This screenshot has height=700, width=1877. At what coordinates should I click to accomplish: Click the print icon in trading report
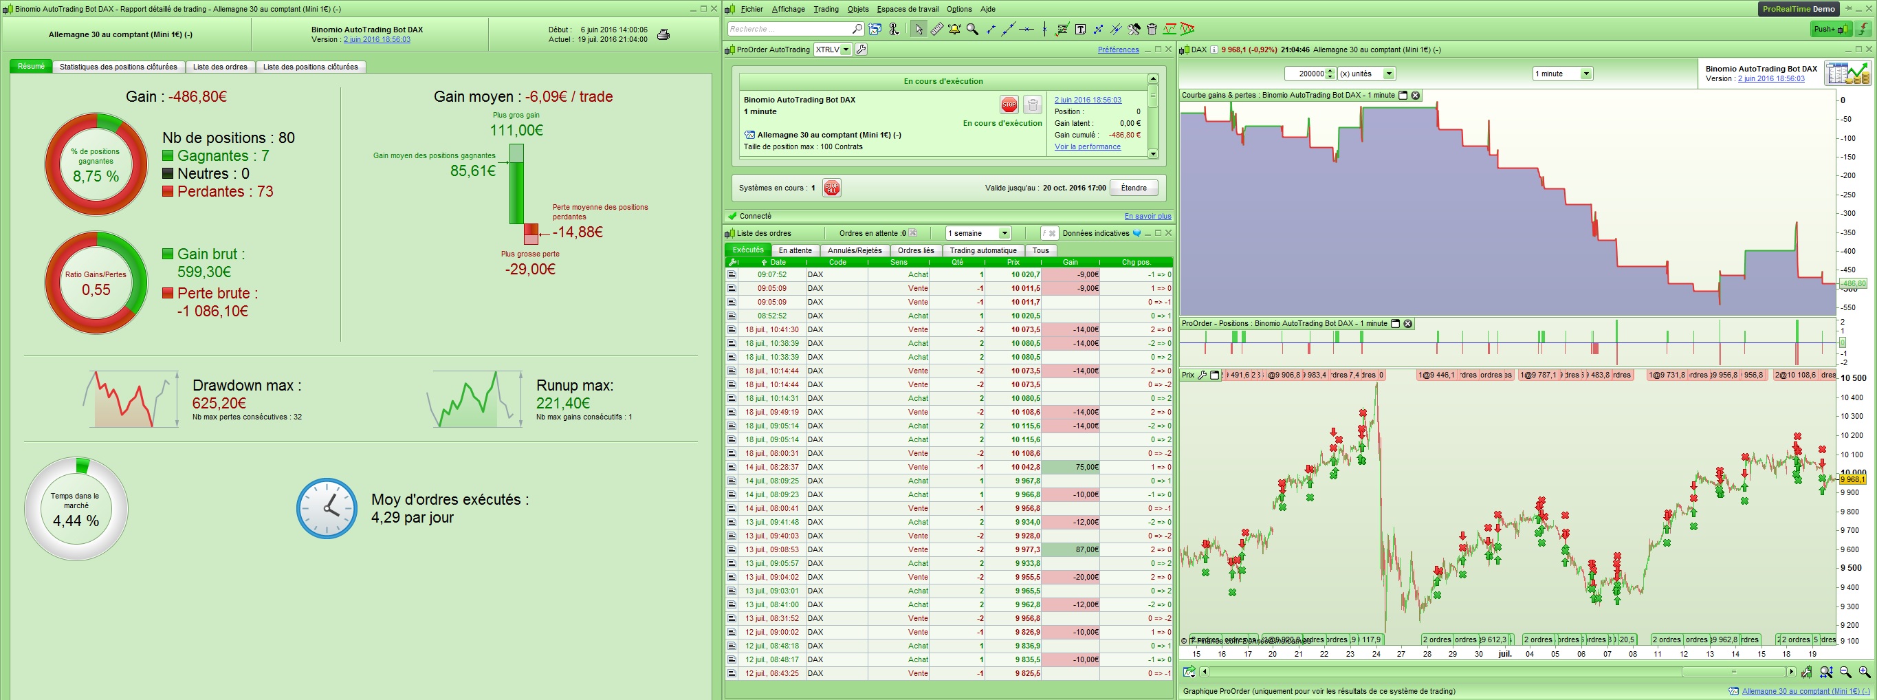point(663,34)
